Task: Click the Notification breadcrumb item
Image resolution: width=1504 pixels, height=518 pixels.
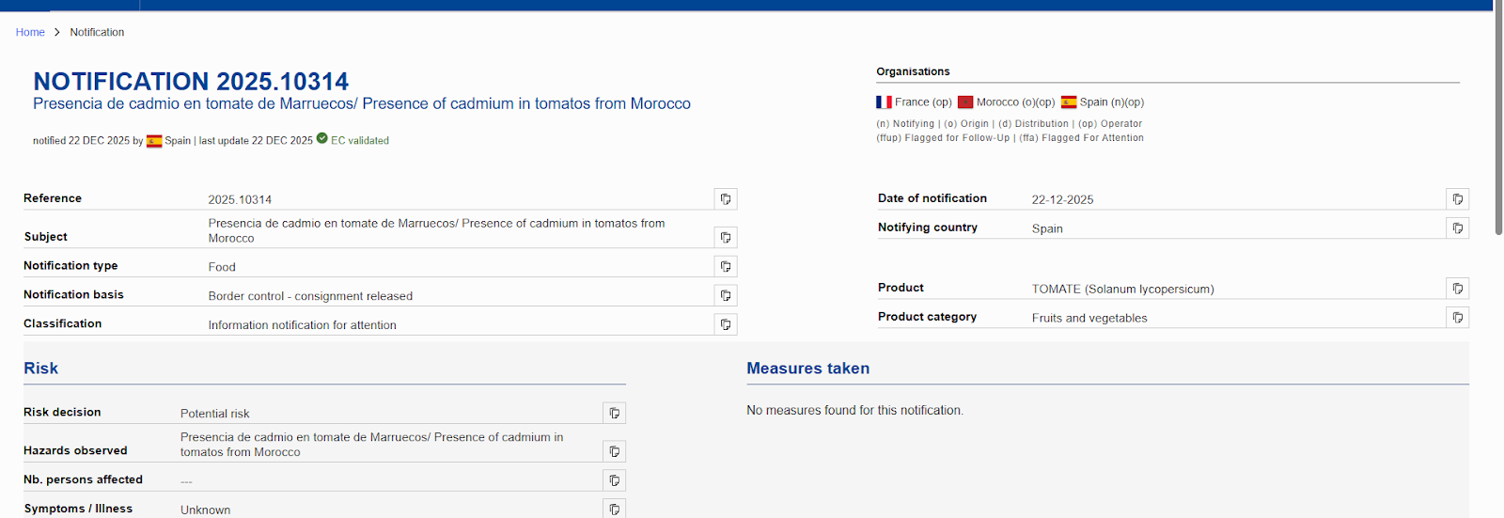Action: (97, 32)
